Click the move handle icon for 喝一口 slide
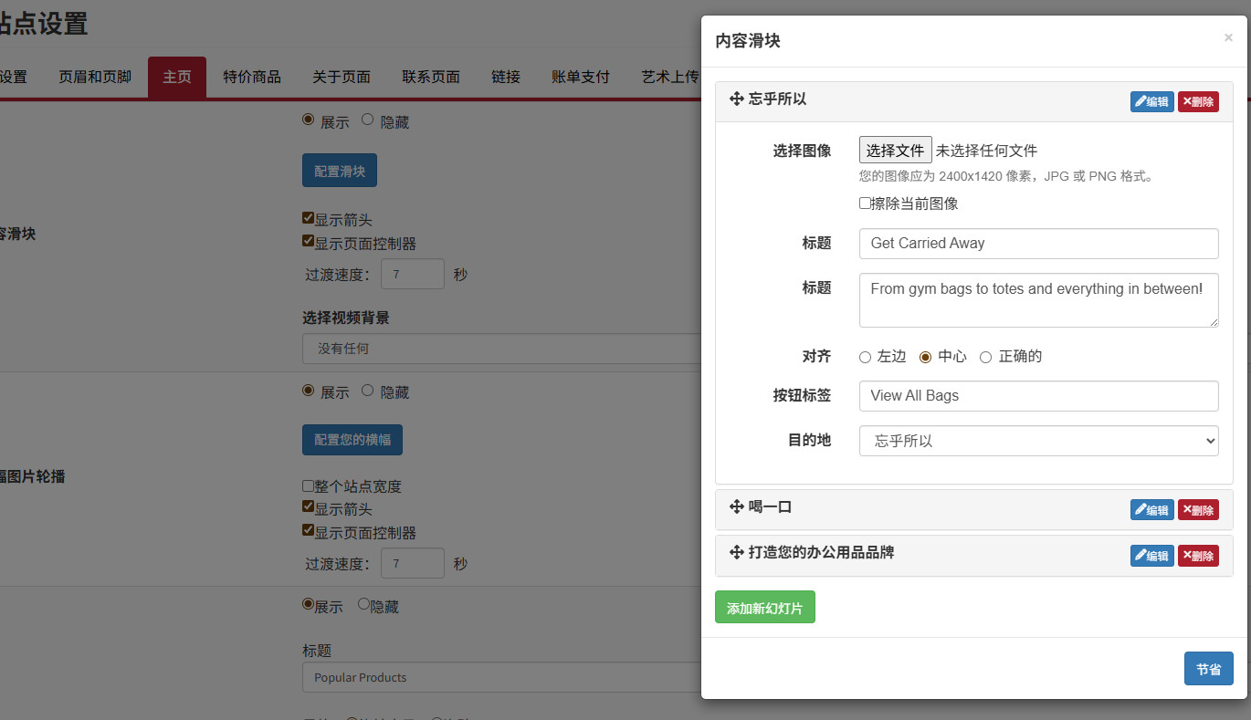This screenshot has height=720, width=1251. pyautogui.click(x=736, y=506)
